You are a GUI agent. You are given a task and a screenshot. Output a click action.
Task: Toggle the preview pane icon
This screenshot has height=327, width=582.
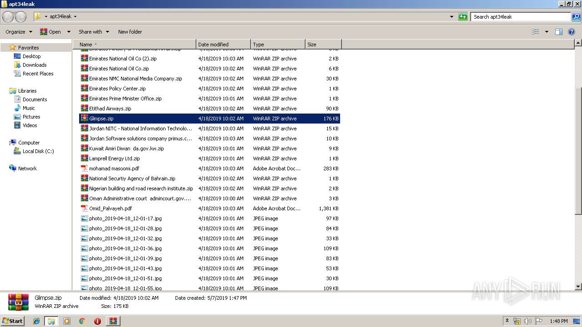[559, 32]
